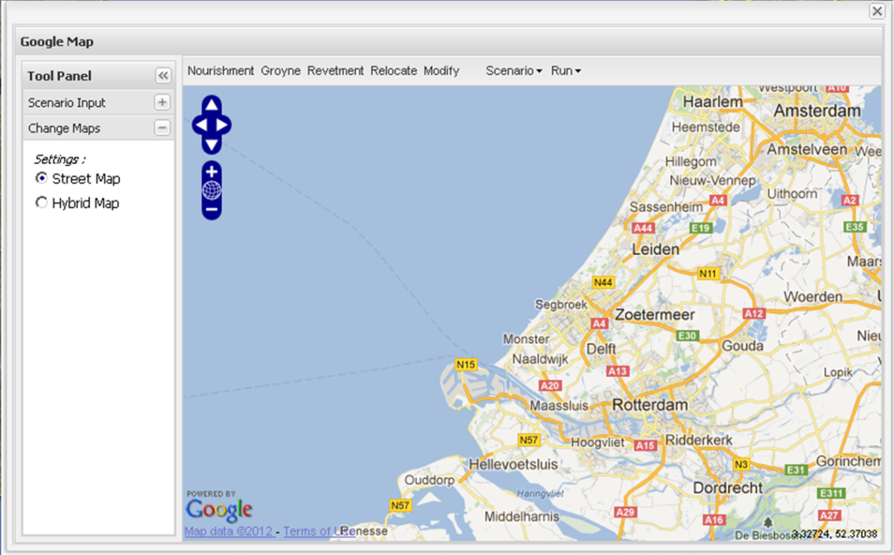Click the A13 road shield
The image size is (894, 555).
pos(618,370)
